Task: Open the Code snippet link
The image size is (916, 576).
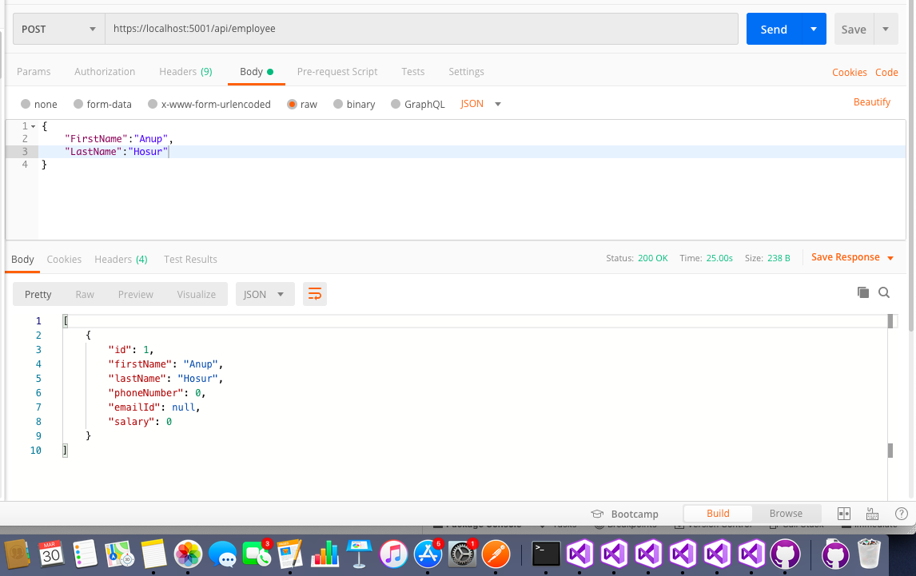Action: (886, 73)
